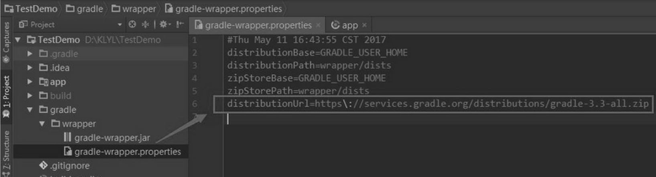Screen dimensions: 656x177
Task: Collapse the wrapper folder
Action: click(x=42, y=124)
